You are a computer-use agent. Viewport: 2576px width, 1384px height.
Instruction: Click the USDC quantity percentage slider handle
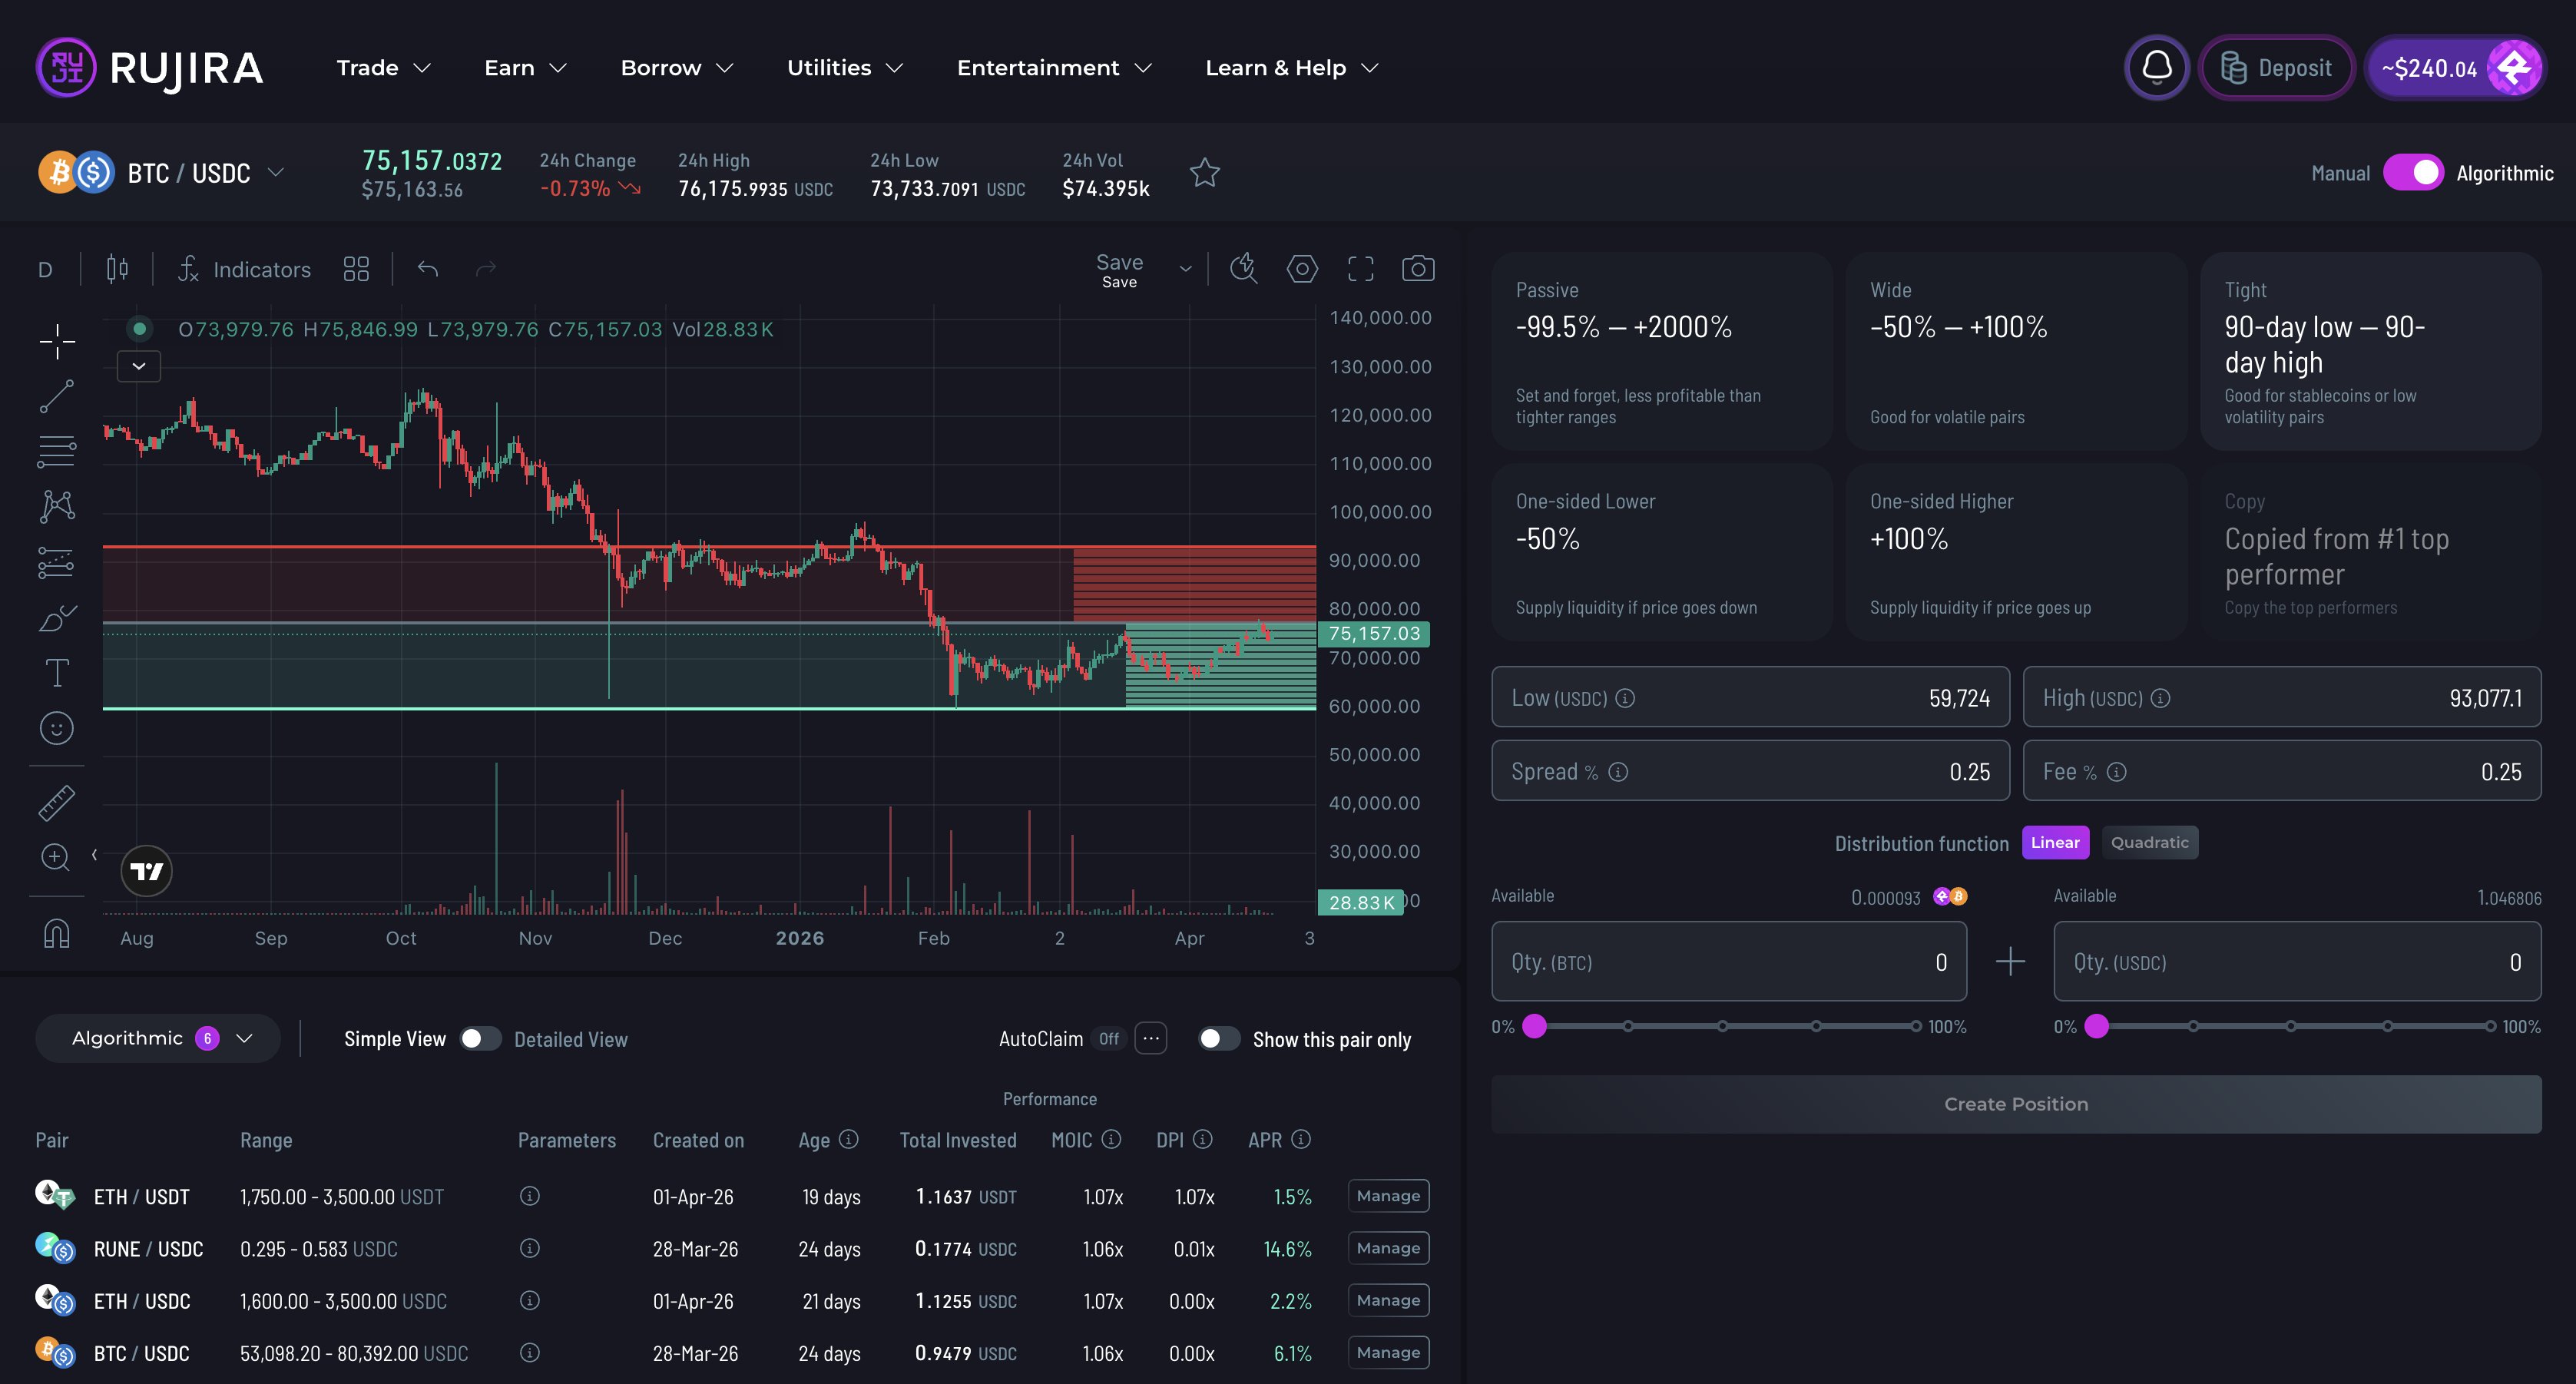(2097, 1026)
